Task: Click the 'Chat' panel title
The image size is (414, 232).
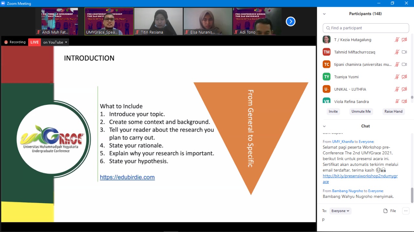Action: [x=365, y=126]
